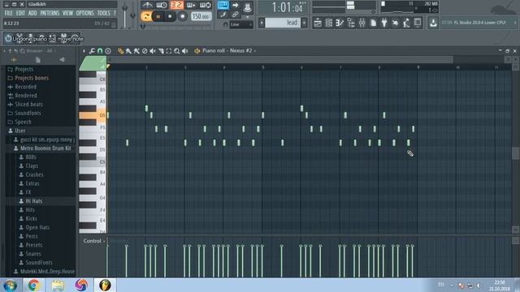520x292 pixels.
Task: Choose the Select tool in piano roll toolbar
Action: coord(169,50)
